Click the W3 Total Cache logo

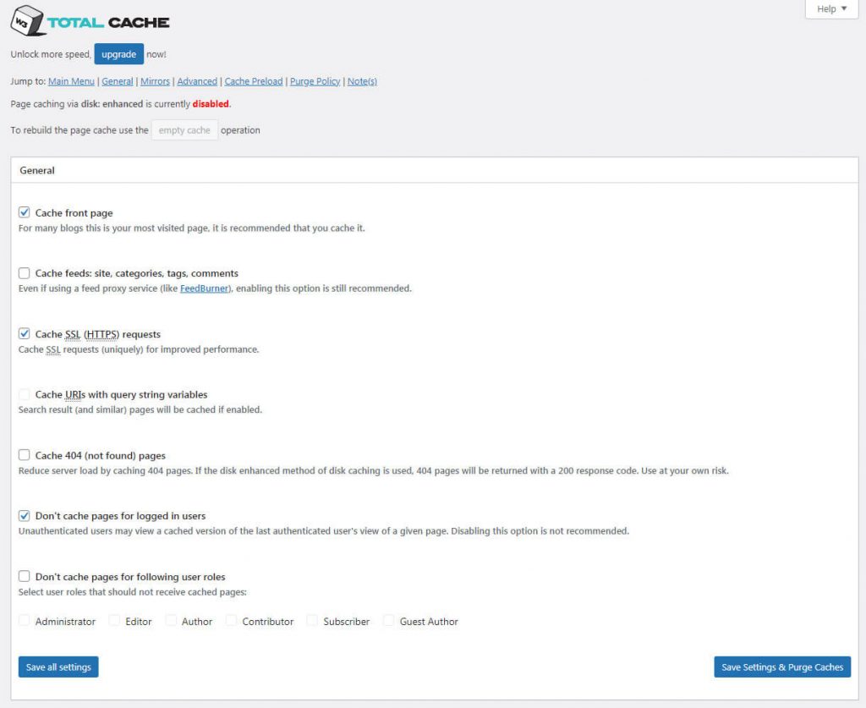click(x=90, y=21)
